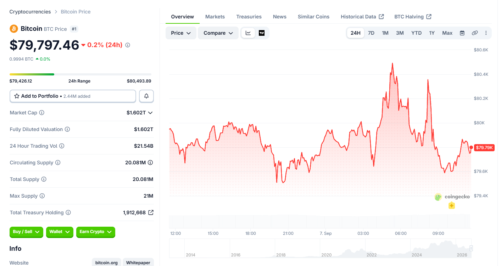Switch to line chart view
The height and width of the screenshot is (266, 501).
point(248,33)
